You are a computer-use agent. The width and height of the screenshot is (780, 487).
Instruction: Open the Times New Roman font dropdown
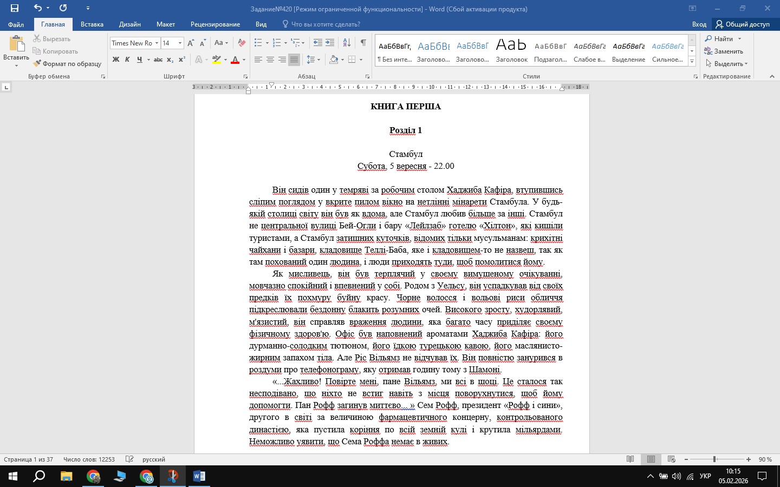(x=135, y=43)
